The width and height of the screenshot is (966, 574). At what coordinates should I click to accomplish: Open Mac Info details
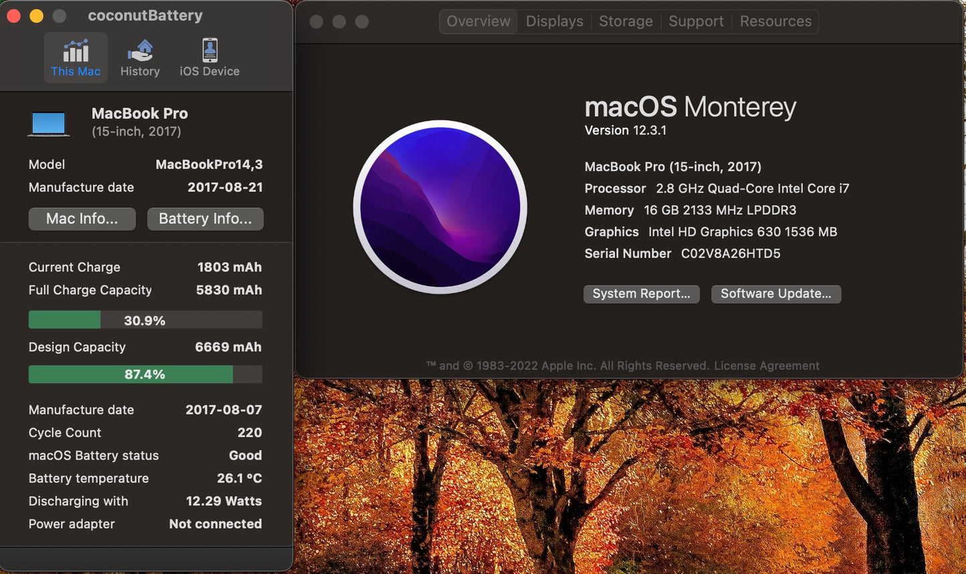(x=82, y=219)
